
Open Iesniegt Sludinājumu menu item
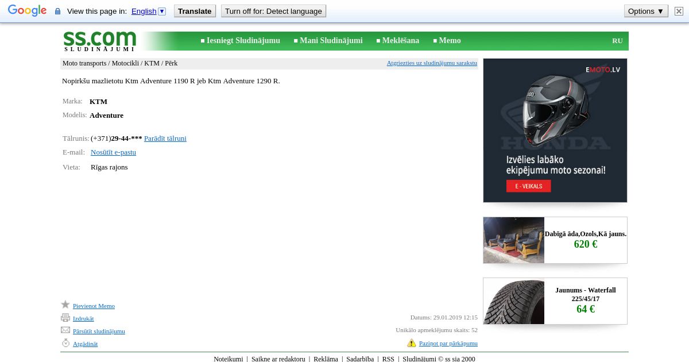[x=243, y=40]
